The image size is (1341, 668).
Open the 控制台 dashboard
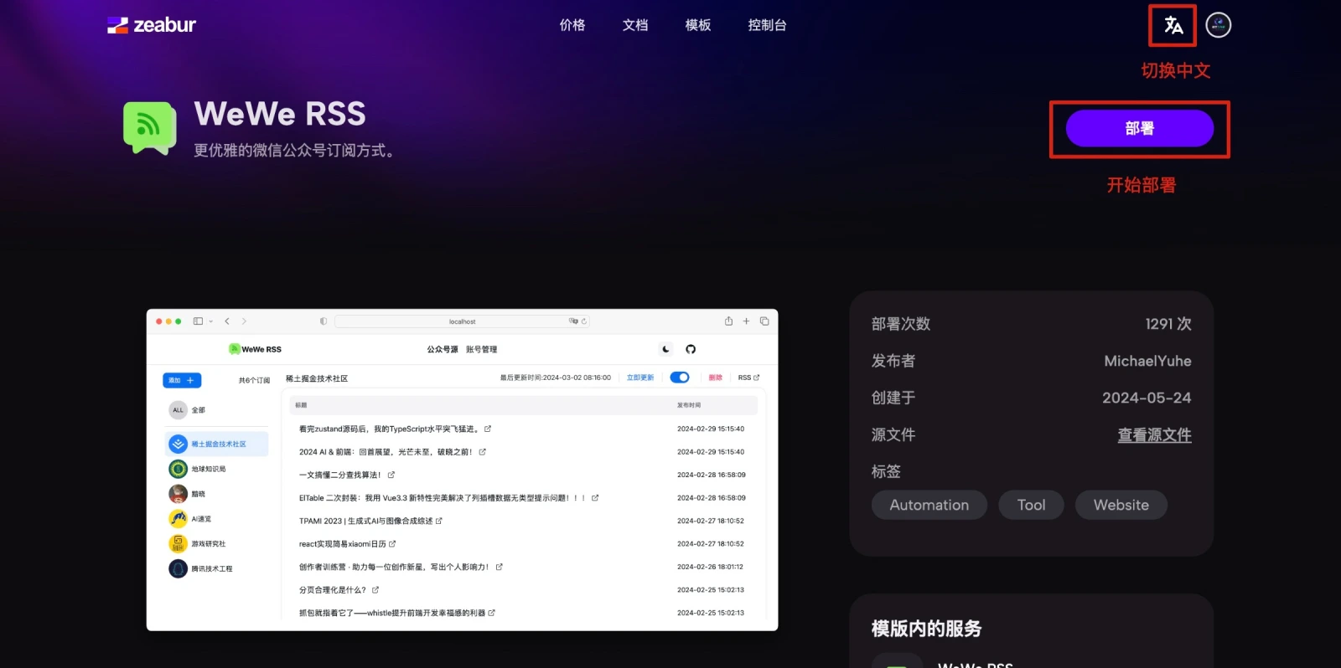pos(767,25)
